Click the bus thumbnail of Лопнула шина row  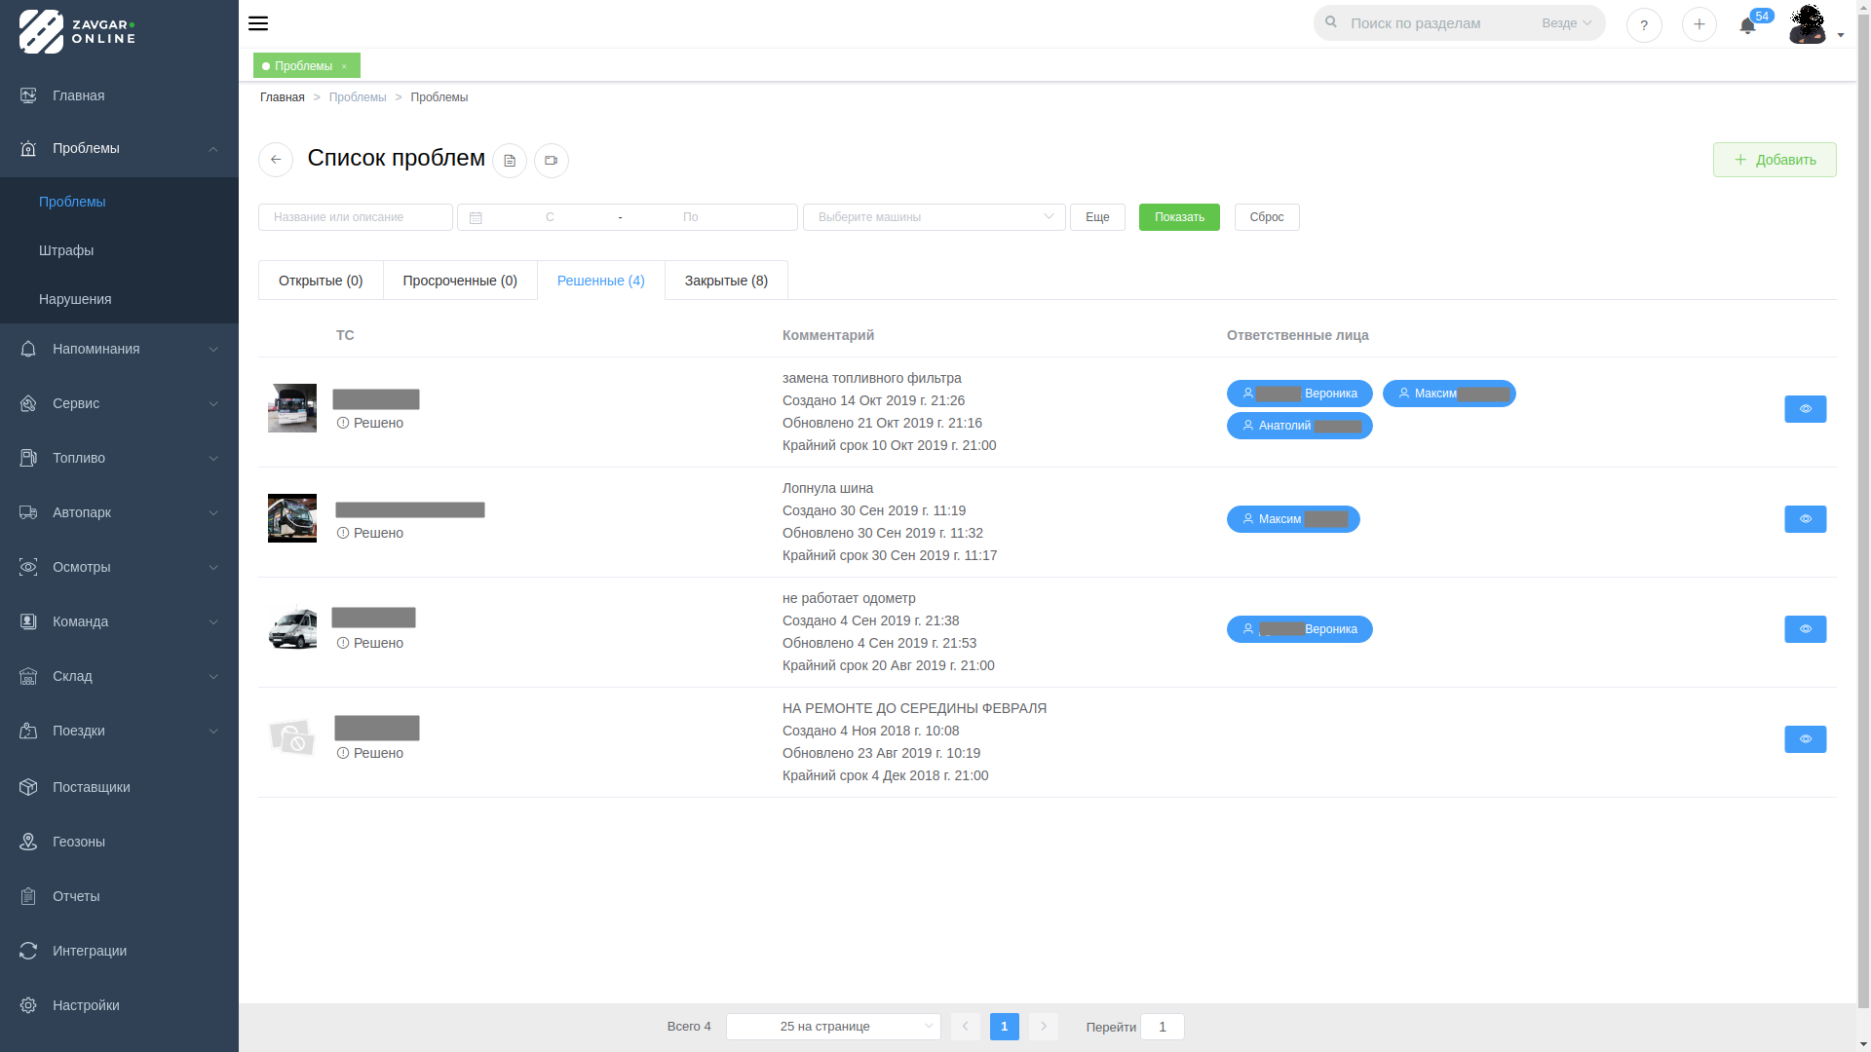[x=292, y=518]
